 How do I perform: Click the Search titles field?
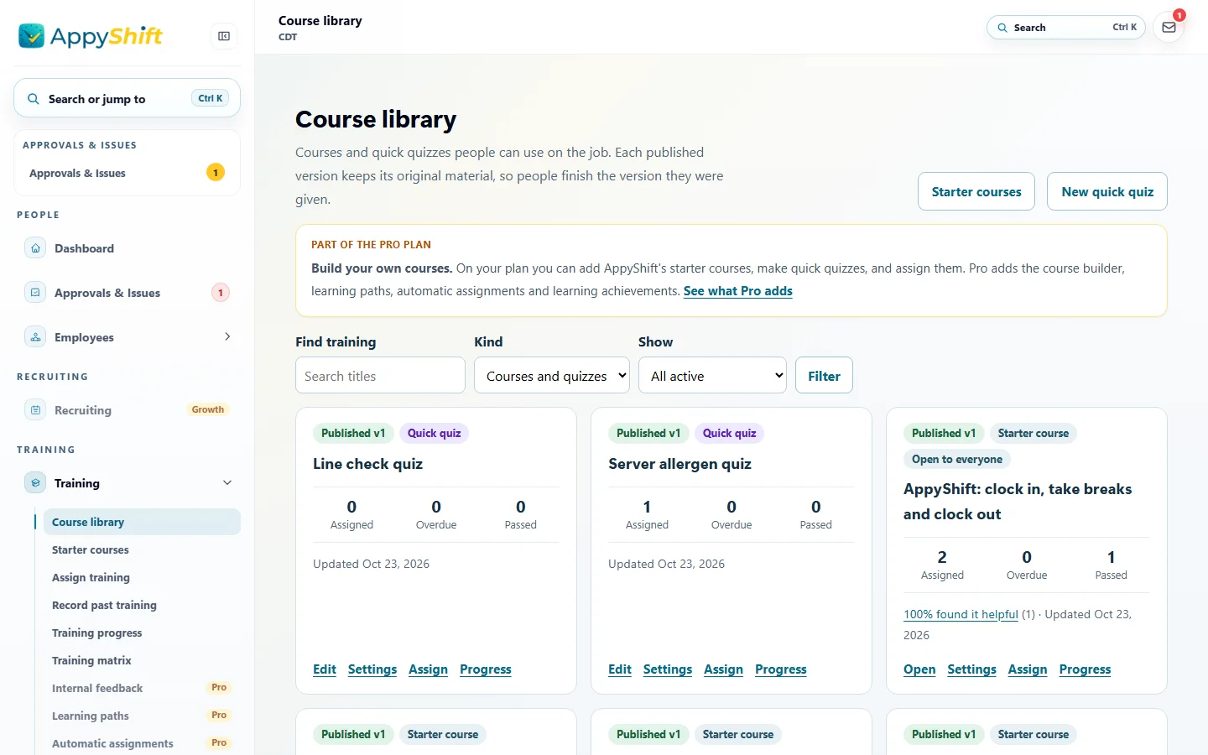coord(380,375)
